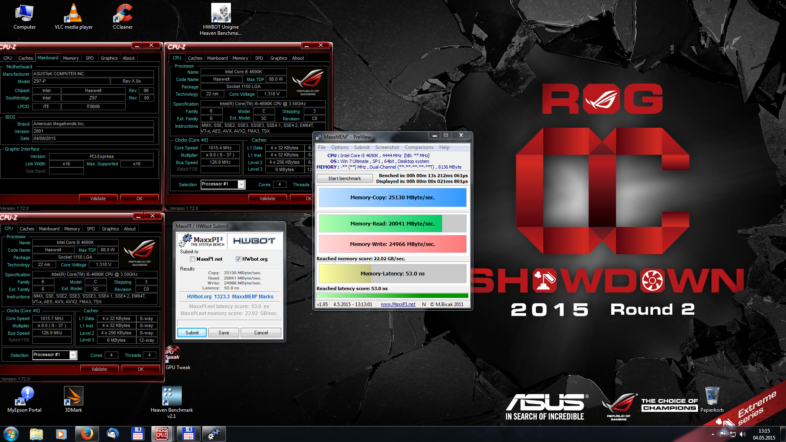Open Windows Media Player taskbar icon
The width and height of the screenshot is (786, 442).
tap(61, 434)
